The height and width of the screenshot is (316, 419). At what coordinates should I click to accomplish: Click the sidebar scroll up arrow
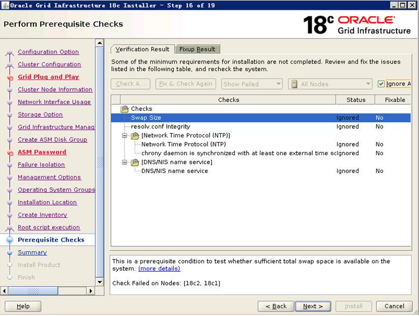tap(100, 43)
